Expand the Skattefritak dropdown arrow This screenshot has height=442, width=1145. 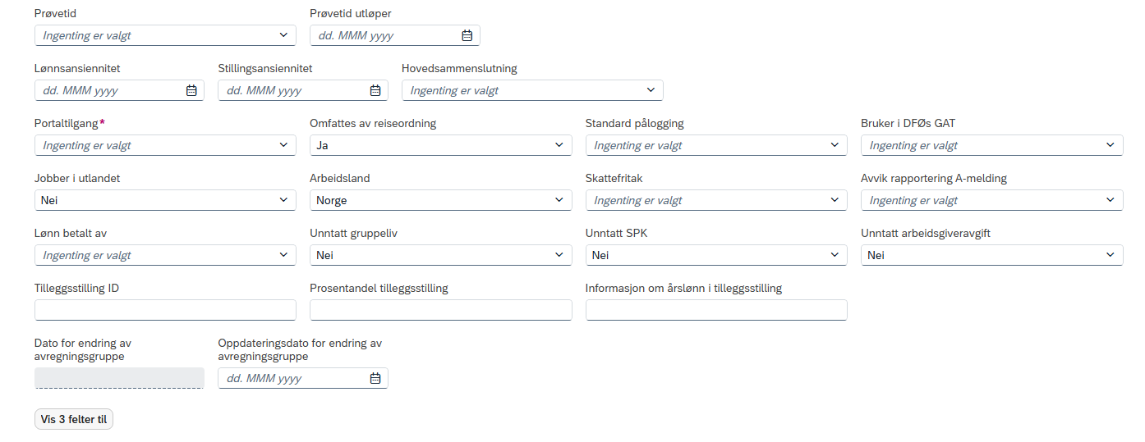pyautogui.click(x=835, y=200)
